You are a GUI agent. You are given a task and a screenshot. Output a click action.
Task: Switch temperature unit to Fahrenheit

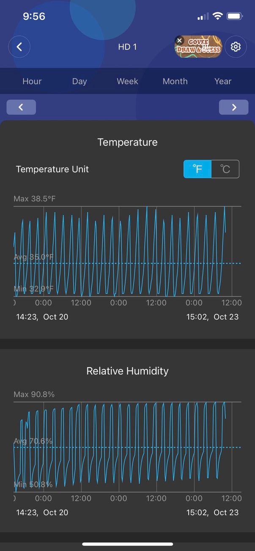click(197, 169)
